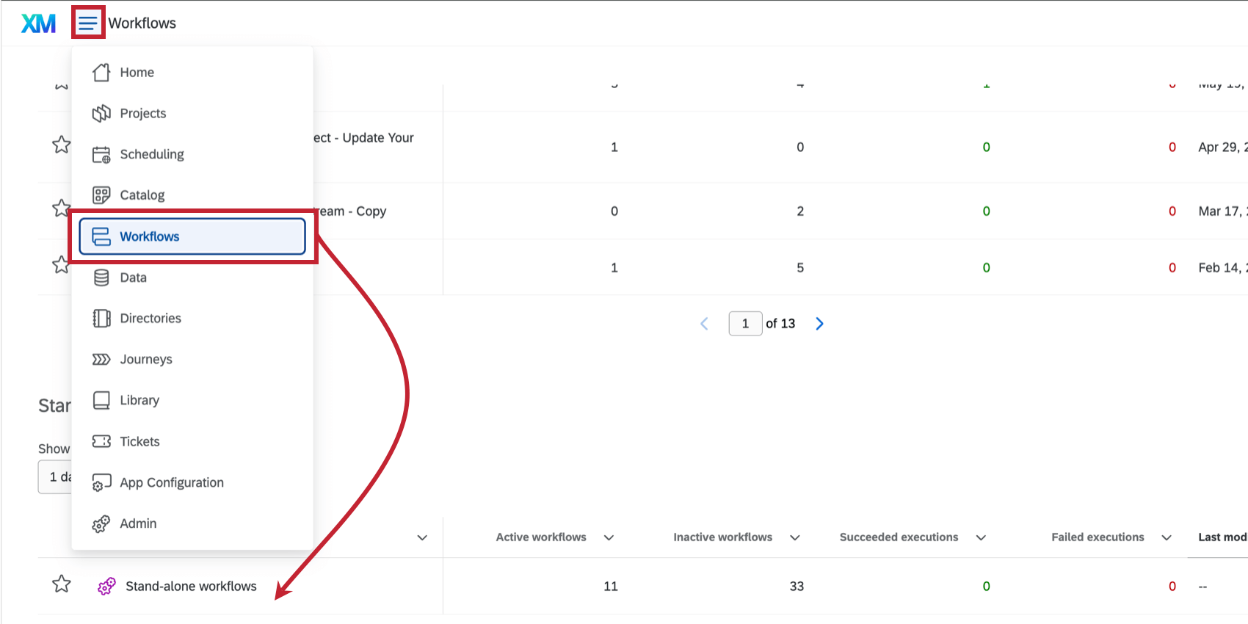Open Home from the navigation menu
Viewport: 1248px width, 624px height.
tap(137, 72)
